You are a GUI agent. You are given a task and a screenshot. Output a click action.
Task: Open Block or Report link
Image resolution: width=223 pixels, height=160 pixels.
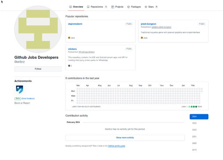22,103
